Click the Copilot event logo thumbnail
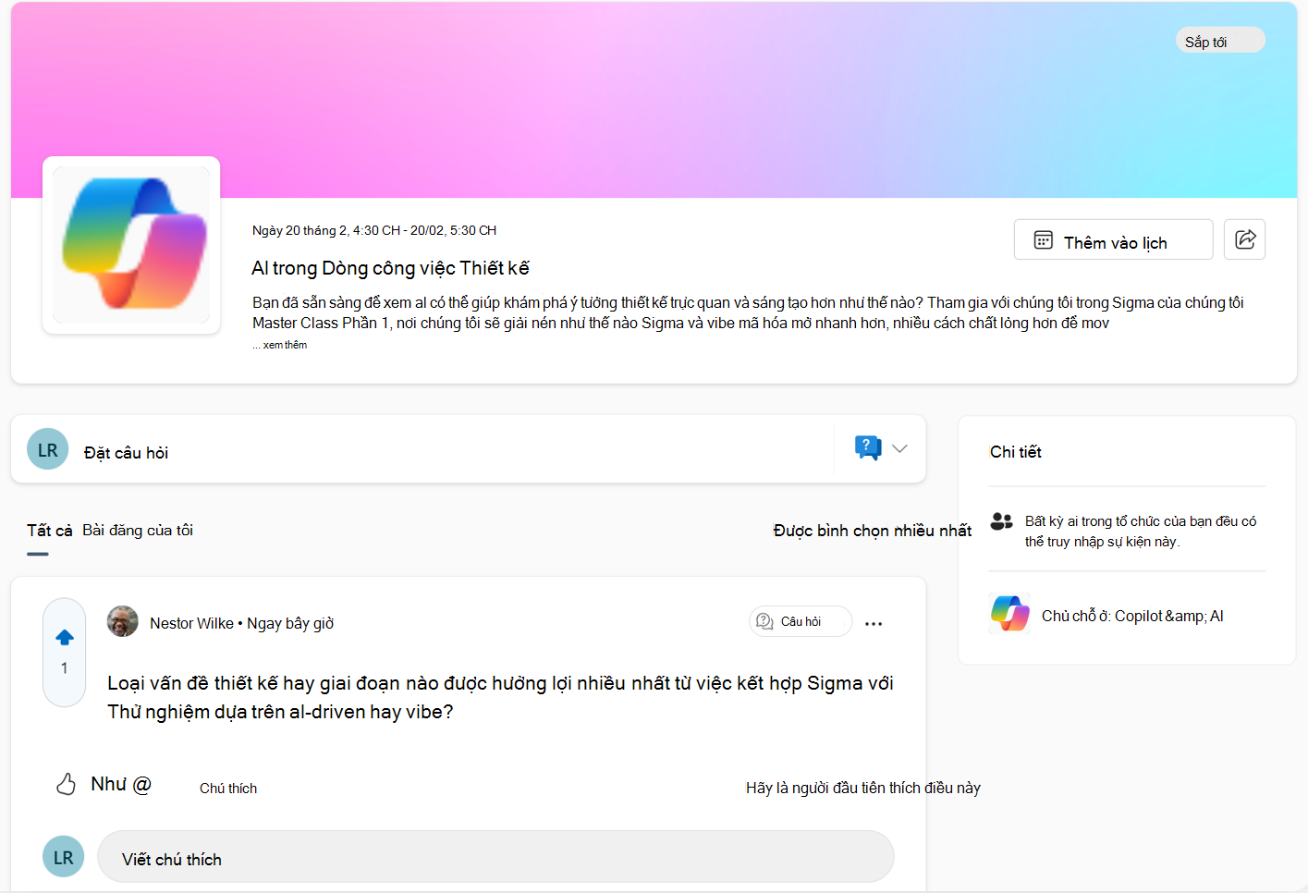The image size is (1308, 893). (x=131, y=245)
